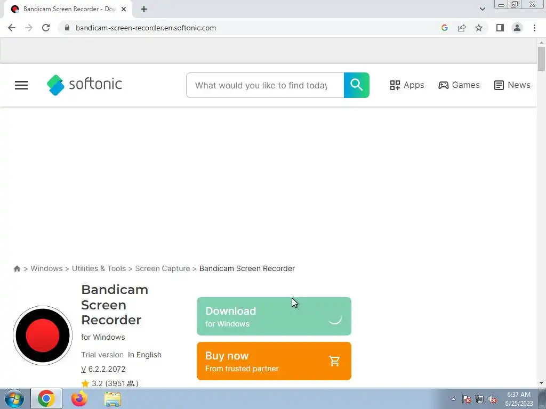Open the Screen Capture breadcrumb
The height and width of the screenshot is (409, 546).
(x=163, y=268)
